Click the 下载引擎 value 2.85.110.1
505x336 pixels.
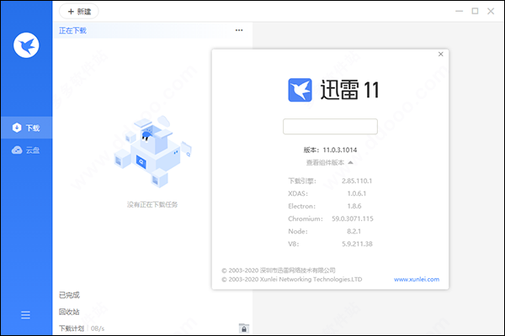tap(357, 181)
